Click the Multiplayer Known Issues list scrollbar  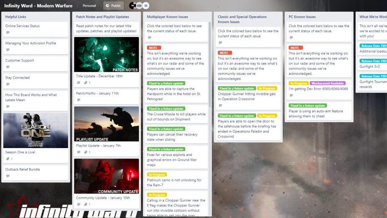(x=210, y=64)
